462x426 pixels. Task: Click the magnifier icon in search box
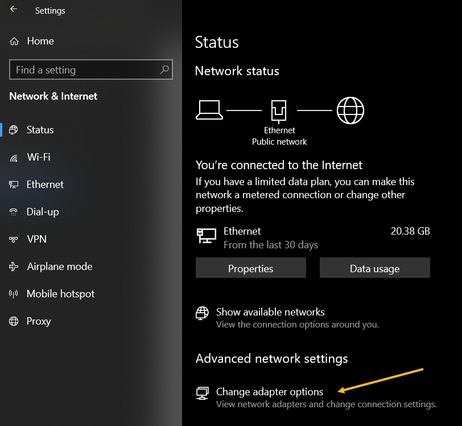tap(164, 70)
